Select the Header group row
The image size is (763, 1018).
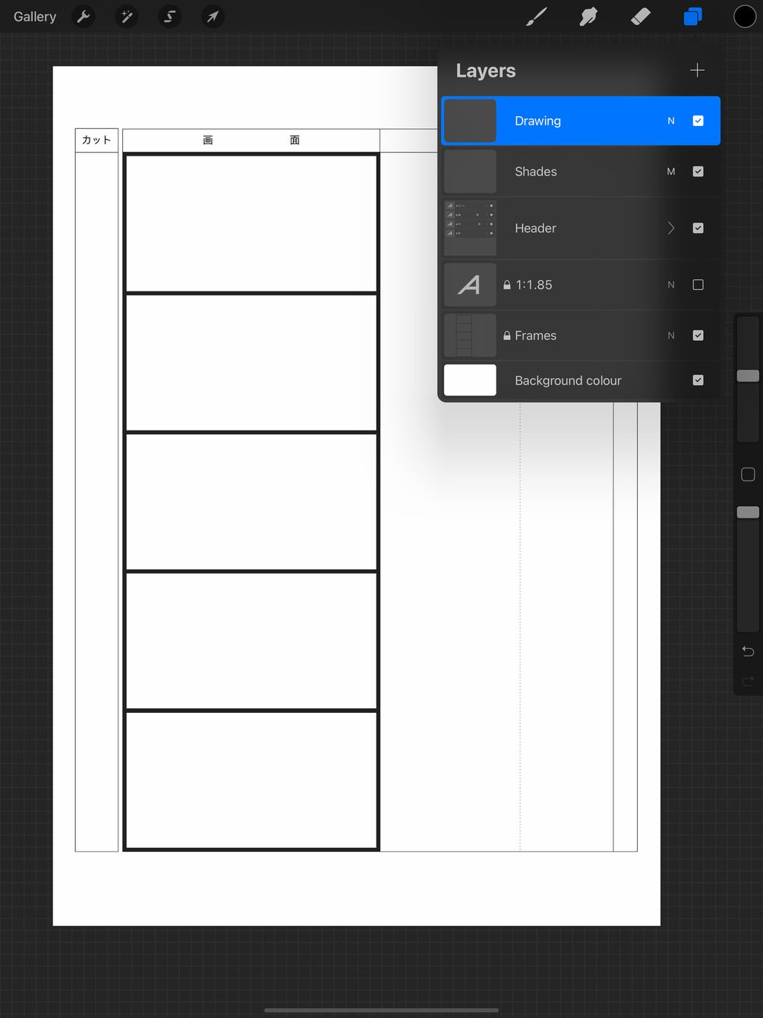click(581, 228)
